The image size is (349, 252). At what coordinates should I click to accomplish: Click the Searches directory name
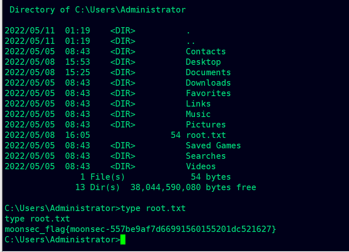coord(206,156)
